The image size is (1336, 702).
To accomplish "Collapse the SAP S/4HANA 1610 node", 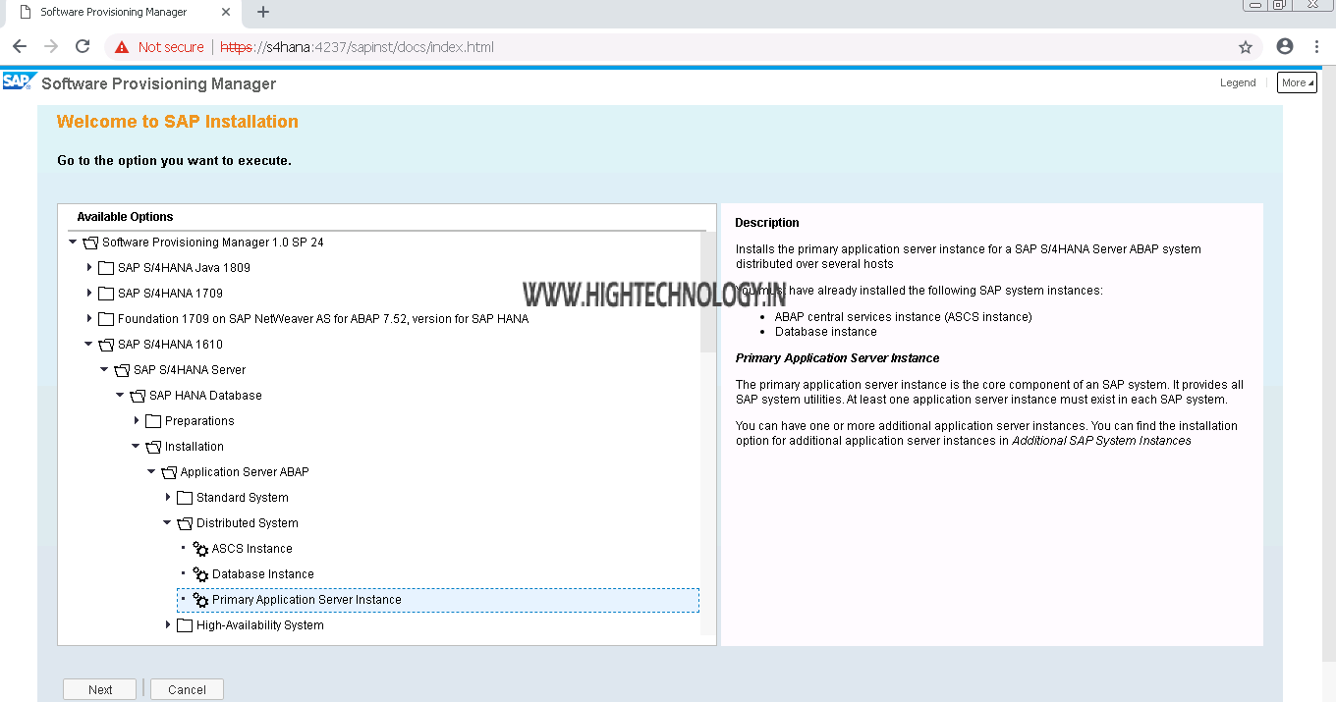I will point(88,345).
